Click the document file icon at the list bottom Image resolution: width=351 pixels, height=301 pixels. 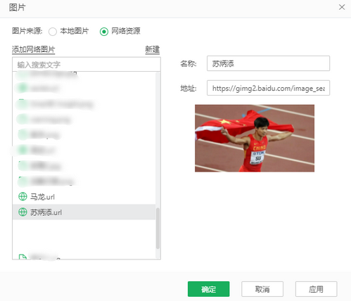pos(23,257)
